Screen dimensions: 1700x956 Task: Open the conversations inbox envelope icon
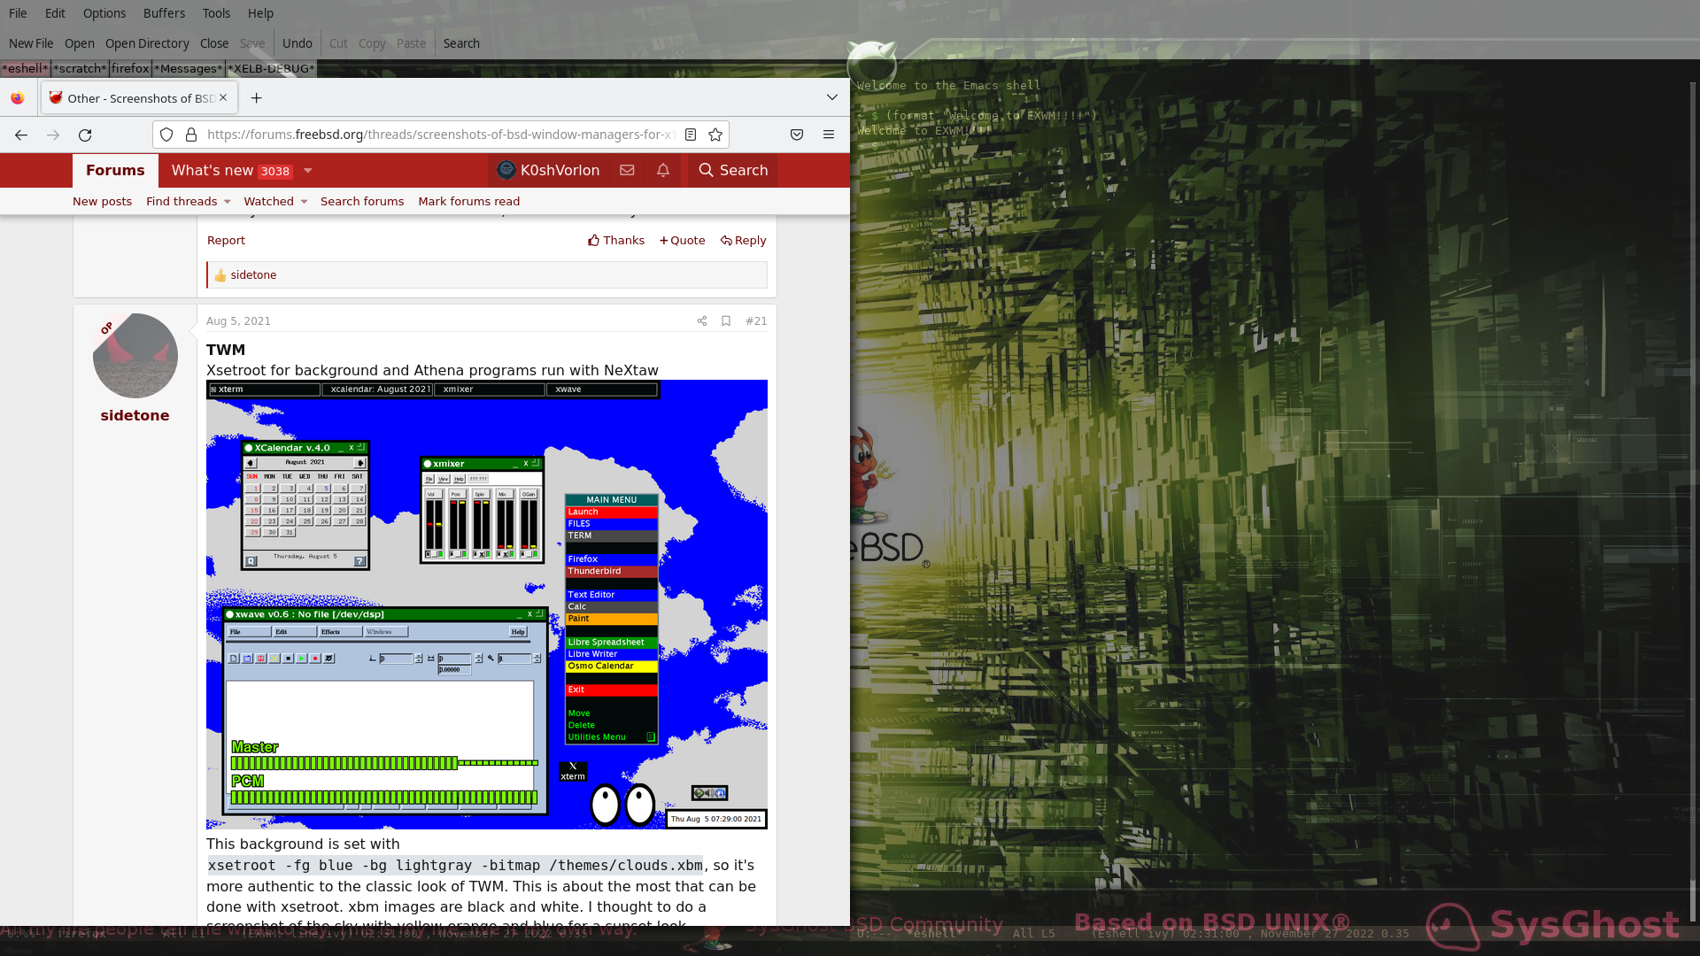627,170
